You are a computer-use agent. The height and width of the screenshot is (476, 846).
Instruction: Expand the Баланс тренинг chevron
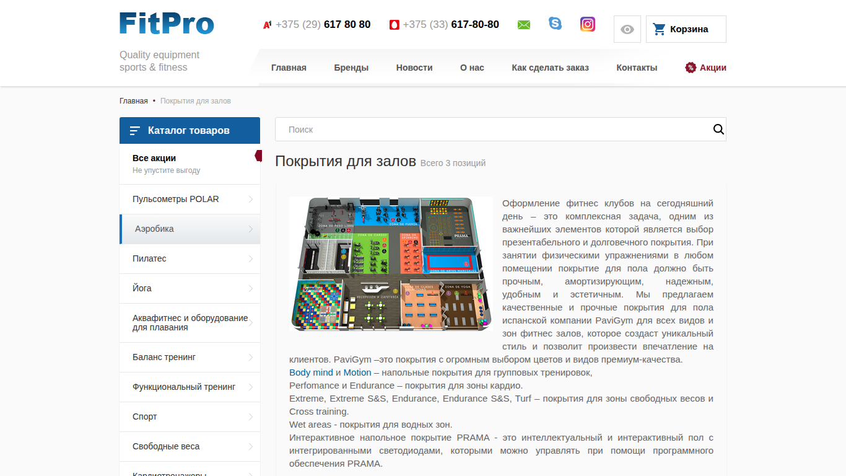[x=251, y=357]
